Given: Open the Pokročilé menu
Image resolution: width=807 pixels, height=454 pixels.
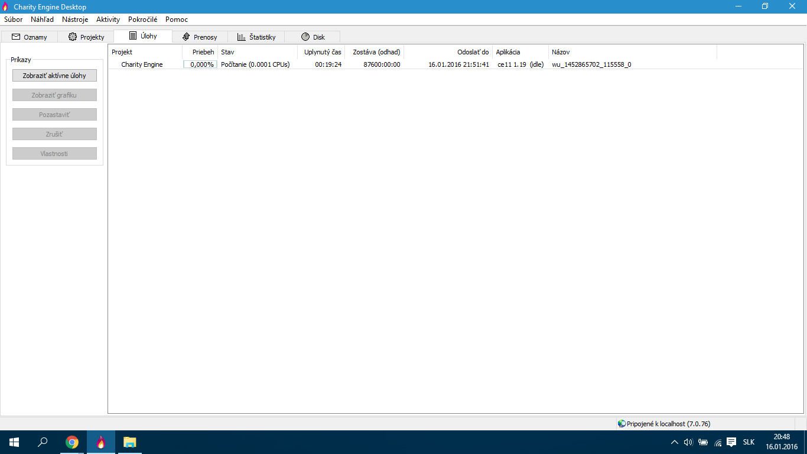Looking at the screenshot, I should point(142,20).
